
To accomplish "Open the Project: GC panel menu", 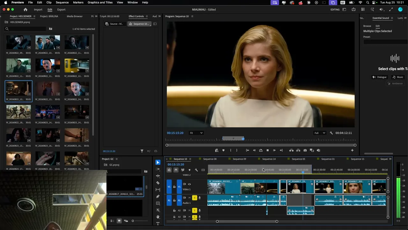I will click(x=116, y=159).
